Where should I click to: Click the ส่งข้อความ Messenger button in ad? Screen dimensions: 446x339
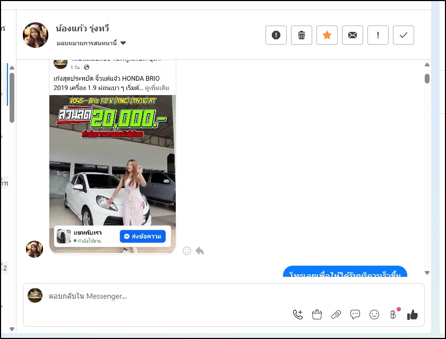click(143, 236)
